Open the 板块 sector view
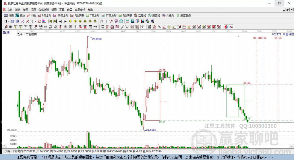294x160 pixels. [20, 16]
